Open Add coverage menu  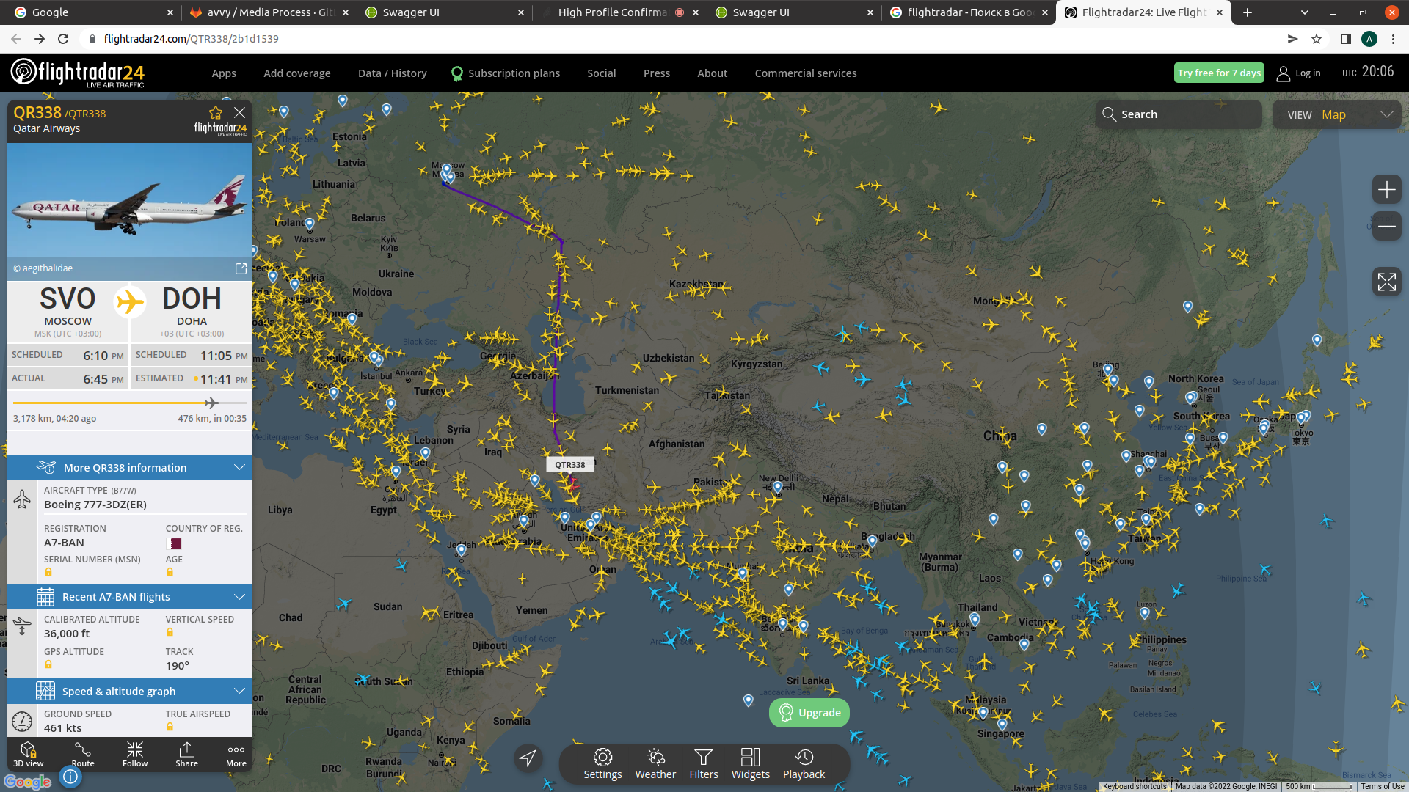(x=297, y=73)
